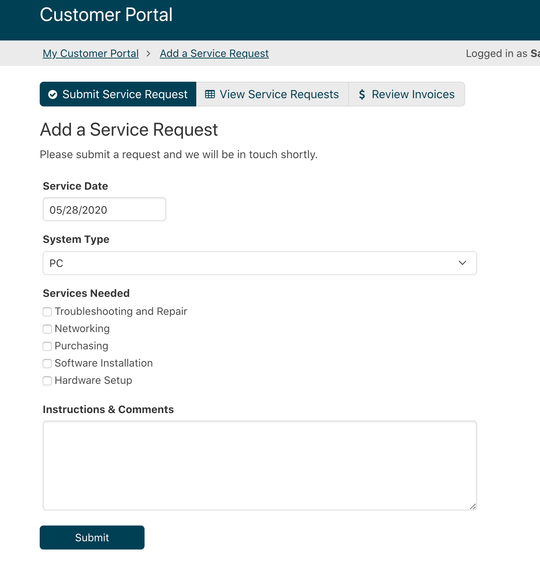Click the breadcrumb chevron separator arrow
This screenshot has width=540, height=563.
149,54
